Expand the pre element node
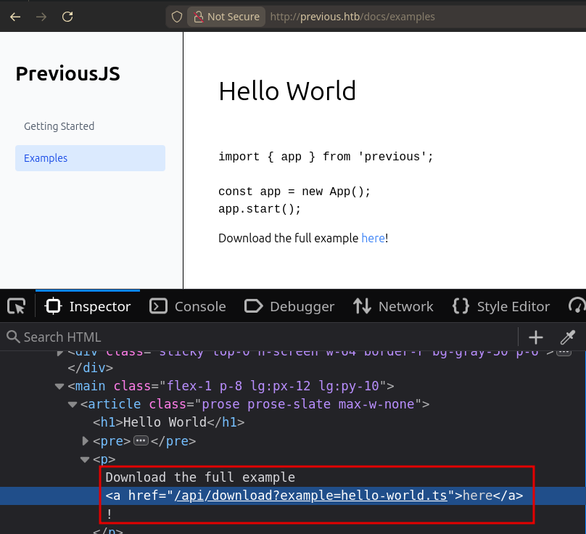The width and height of the screenshot is (586, 534). click(86, 440)
